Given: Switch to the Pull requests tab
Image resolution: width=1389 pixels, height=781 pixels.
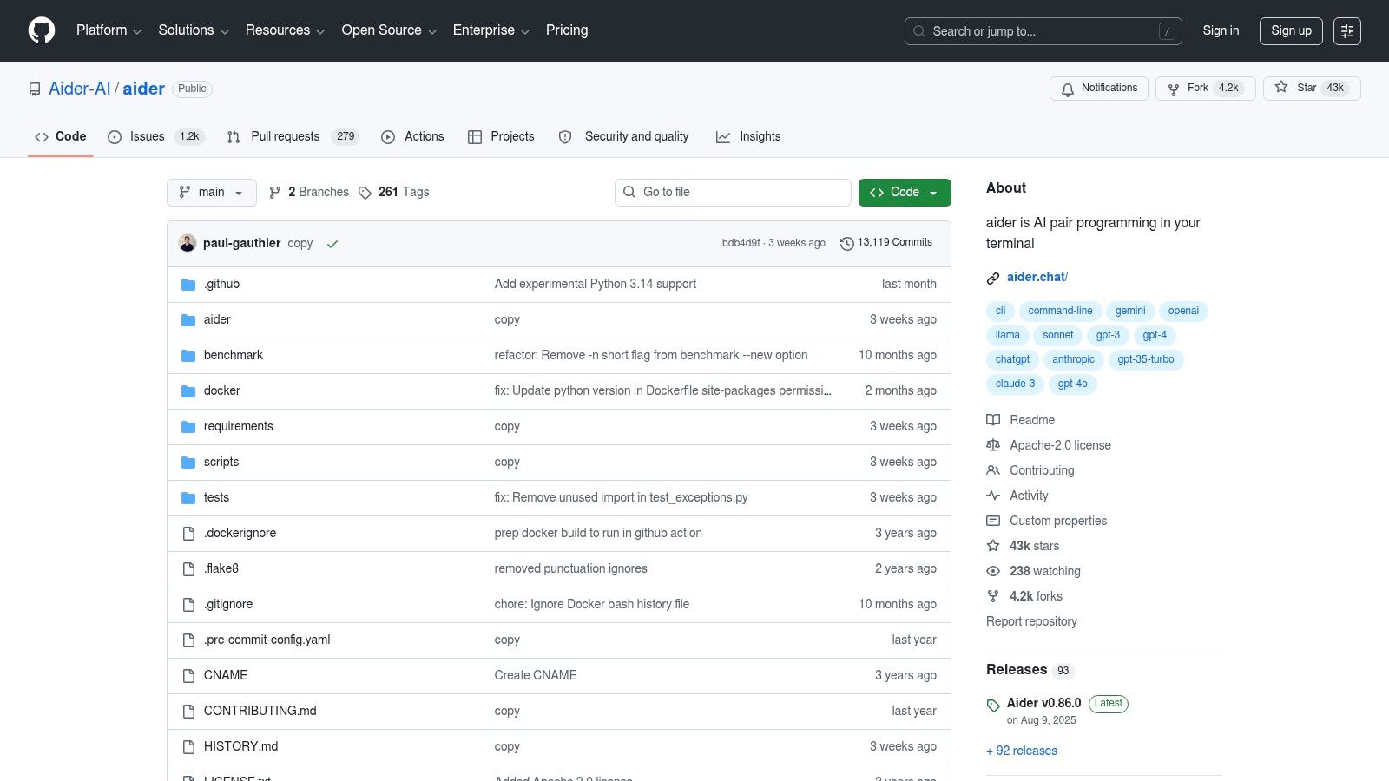Looking at the screenshot, I should click(293, 137).
